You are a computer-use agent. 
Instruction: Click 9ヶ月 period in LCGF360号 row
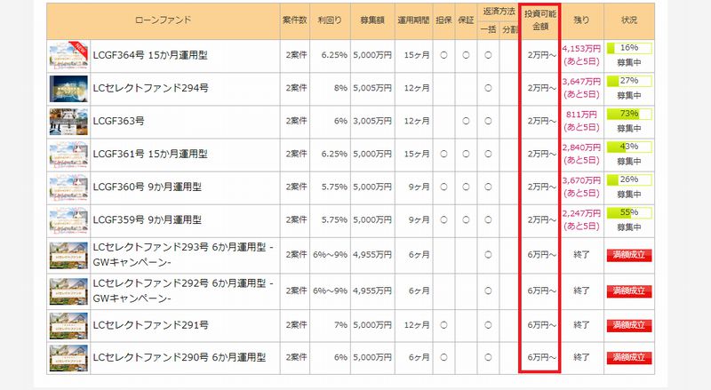click(419, 187)
